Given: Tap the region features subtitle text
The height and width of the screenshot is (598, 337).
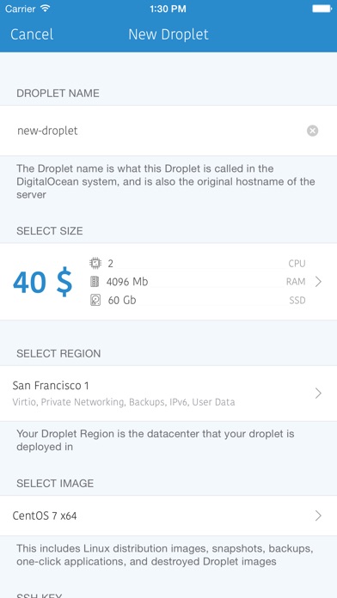Looking at the screenshot, I should click(124, 402).
